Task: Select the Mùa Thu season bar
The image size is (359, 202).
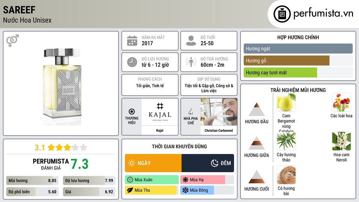Action: 152,190
